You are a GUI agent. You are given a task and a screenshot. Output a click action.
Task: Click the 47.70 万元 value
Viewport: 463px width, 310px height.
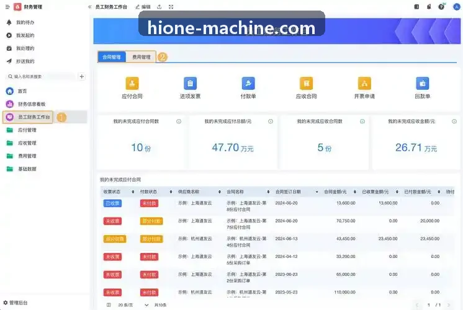pos(233,148)
